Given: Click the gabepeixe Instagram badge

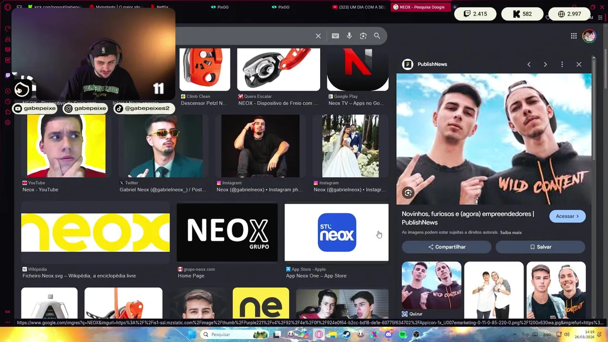Looking at the screenshot, I should [85, 108].
